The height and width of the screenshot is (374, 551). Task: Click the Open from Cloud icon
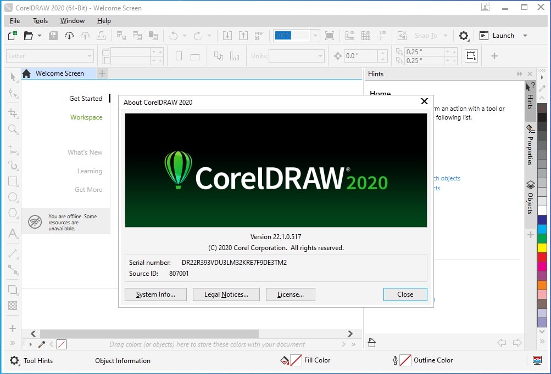click(69, 36)
